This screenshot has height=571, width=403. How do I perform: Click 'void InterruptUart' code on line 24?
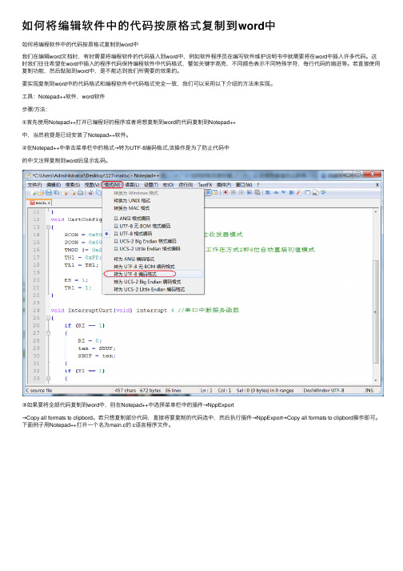(x=82, y=311)
